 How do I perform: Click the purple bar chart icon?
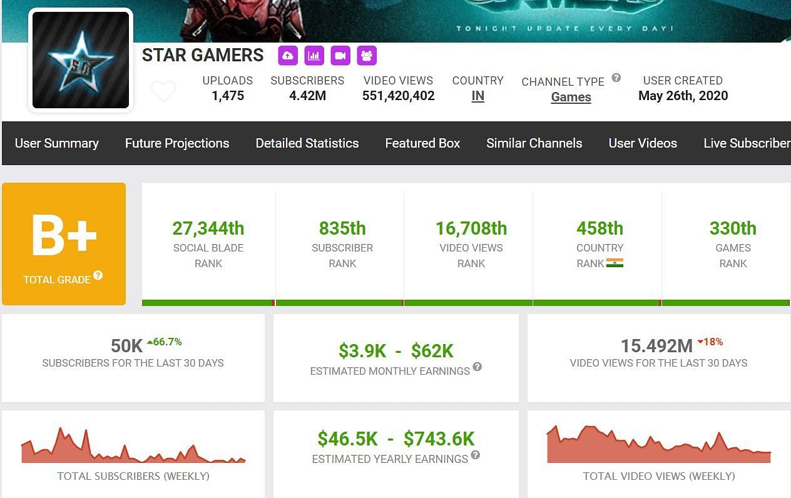coord(314,56)
